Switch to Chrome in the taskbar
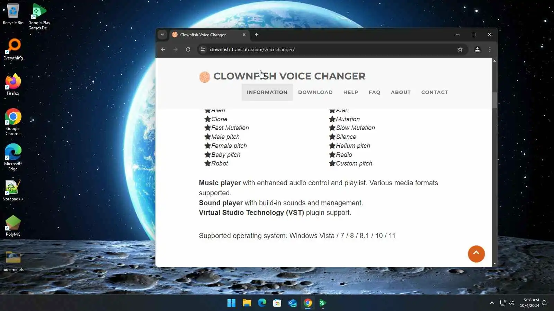The image size is (554, 311). pos(307,303)
